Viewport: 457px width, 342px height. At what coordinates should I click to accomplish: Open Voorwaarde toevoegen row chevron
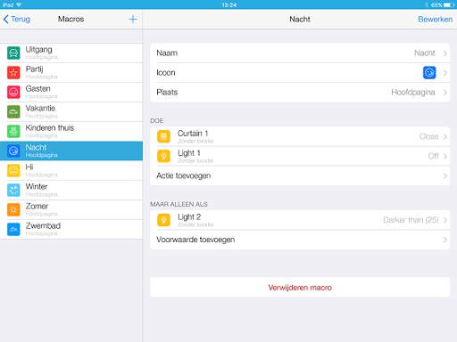pos(445,240)
